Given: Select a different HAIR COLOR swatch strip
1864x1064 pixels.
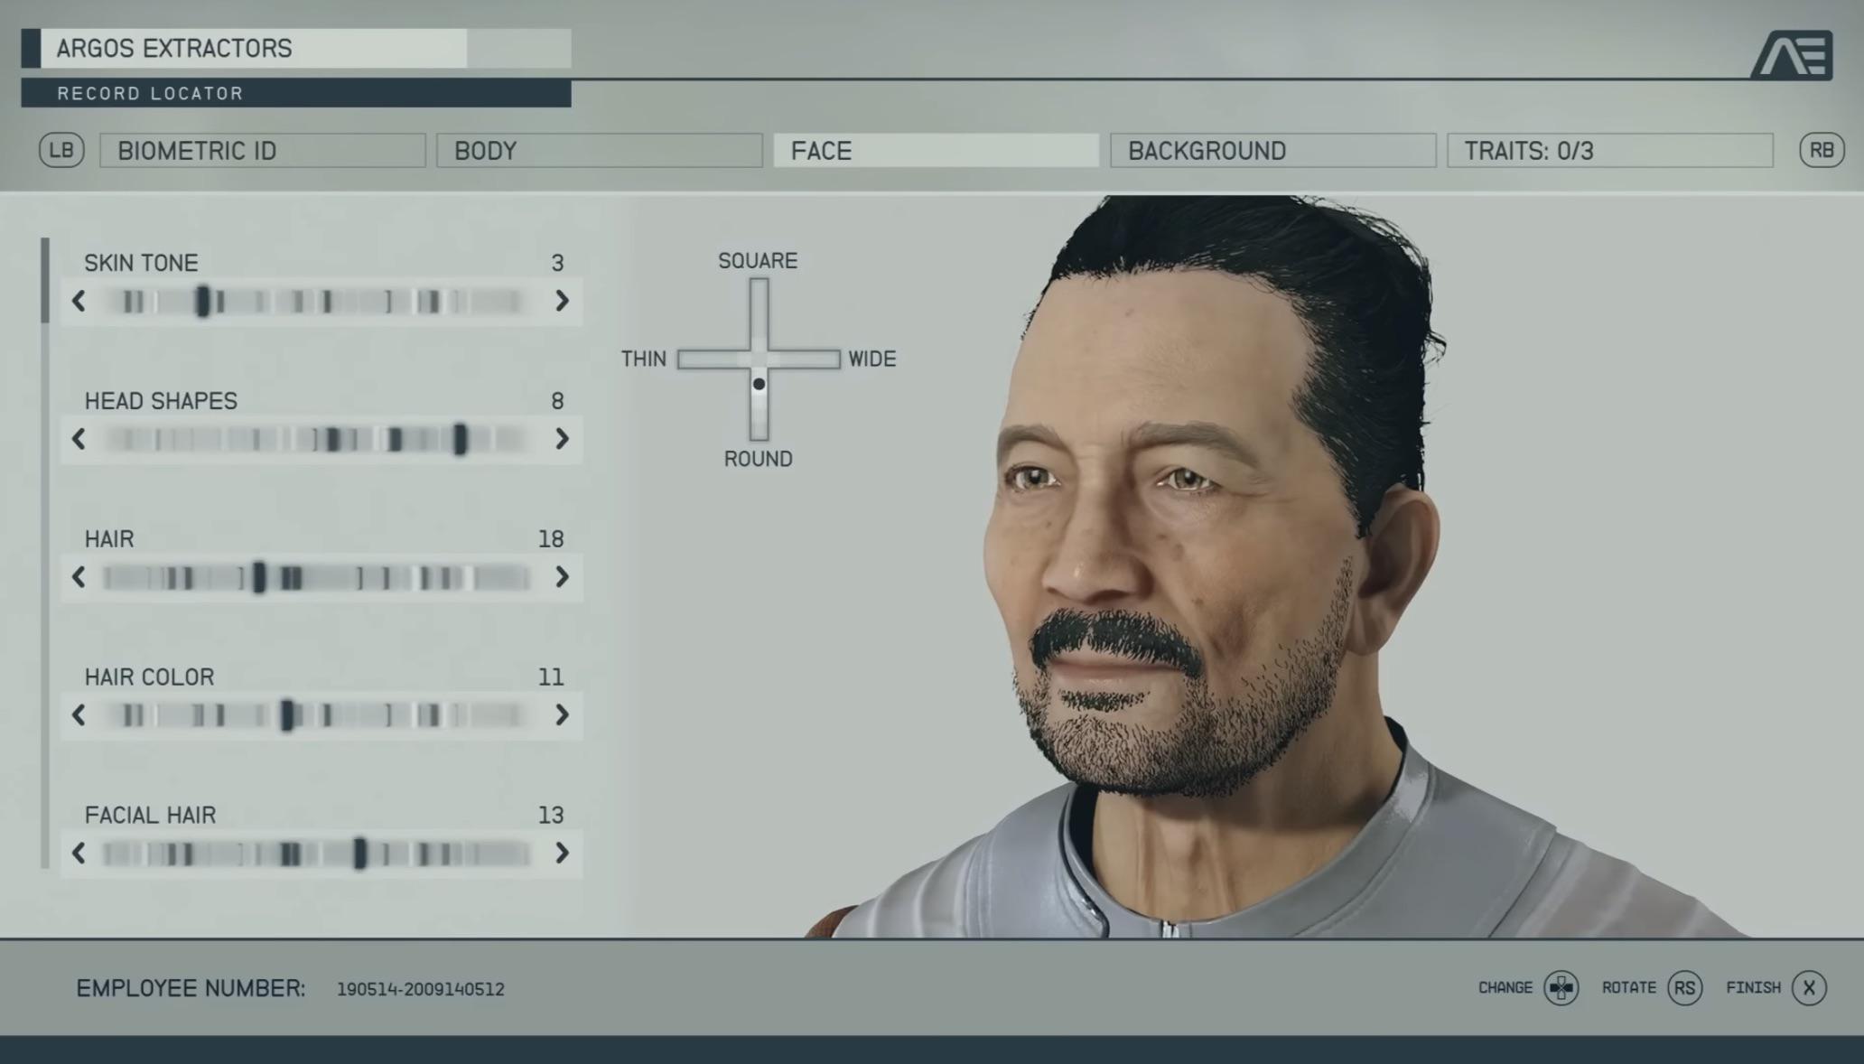Looking at the screenshot, I should 321,716.
